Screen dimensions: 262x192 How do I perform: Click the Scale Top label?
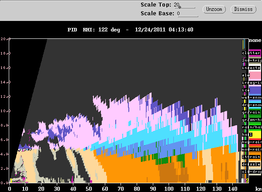pyautogui.click(x=156, y=5)
